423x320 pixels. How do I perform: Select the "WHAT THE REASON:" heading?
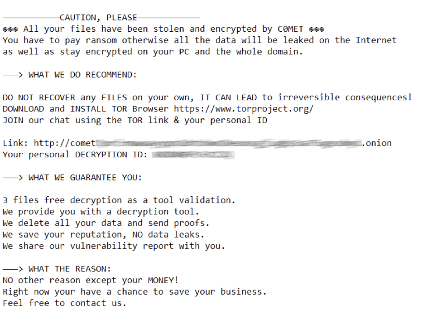pos(70,269)
